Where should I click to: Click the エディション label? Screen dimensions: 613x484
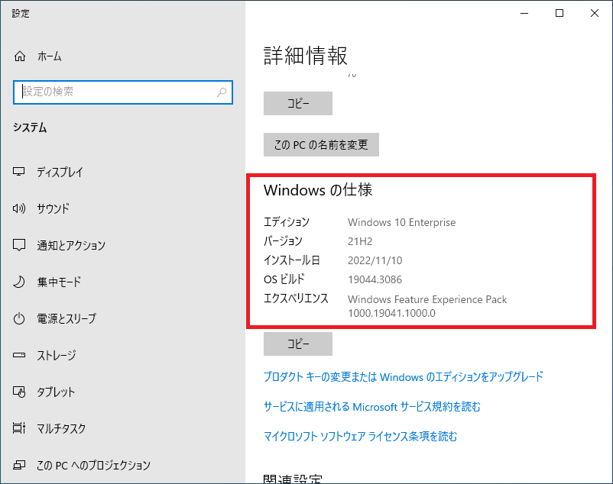(x=287, y=222)
